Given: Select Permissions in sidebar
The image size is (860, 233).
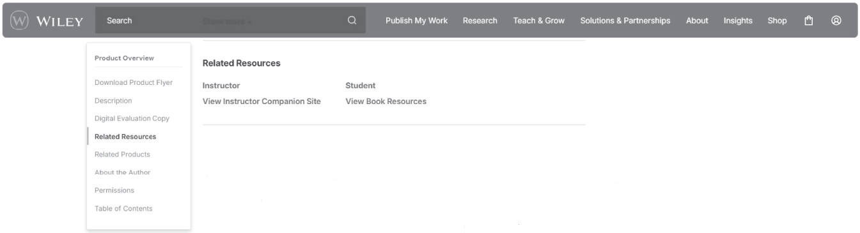Looking at the screenshot, I should [x=114, y=190].
